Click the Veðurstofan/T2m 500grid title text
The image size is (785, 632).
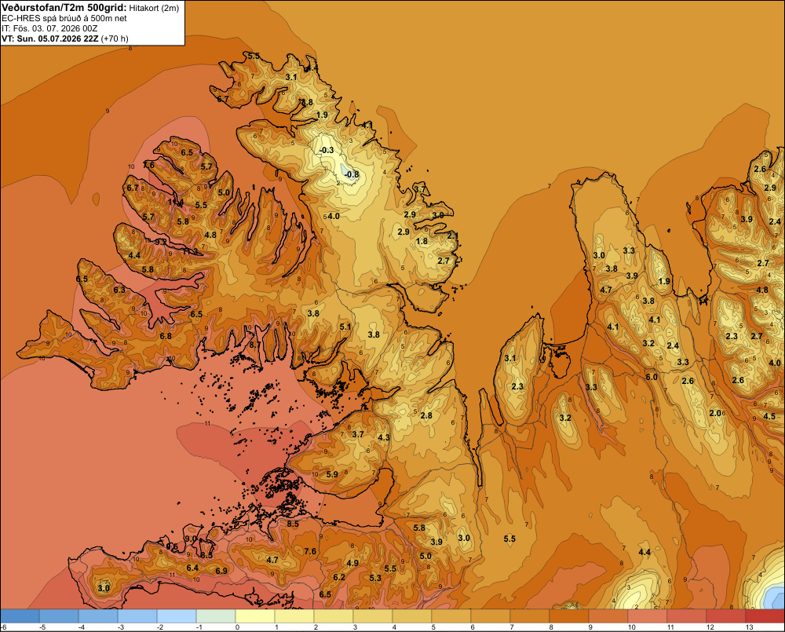[x=64, y=8]
